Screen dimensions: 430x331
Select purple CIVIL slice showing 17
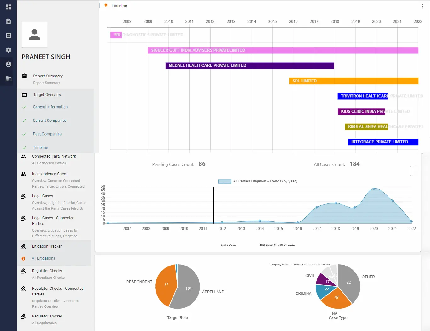tap(327, 280)
